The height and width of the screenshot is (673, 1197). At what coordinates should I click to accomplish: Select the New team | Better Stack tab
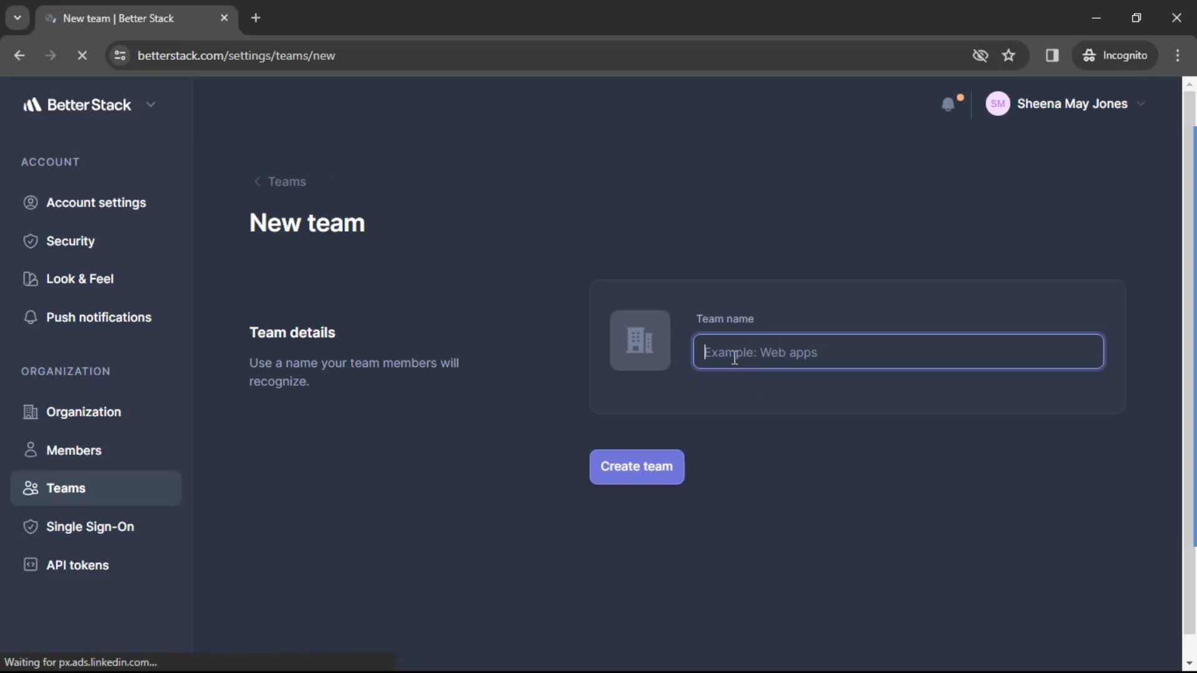click(x=137, y=18)
